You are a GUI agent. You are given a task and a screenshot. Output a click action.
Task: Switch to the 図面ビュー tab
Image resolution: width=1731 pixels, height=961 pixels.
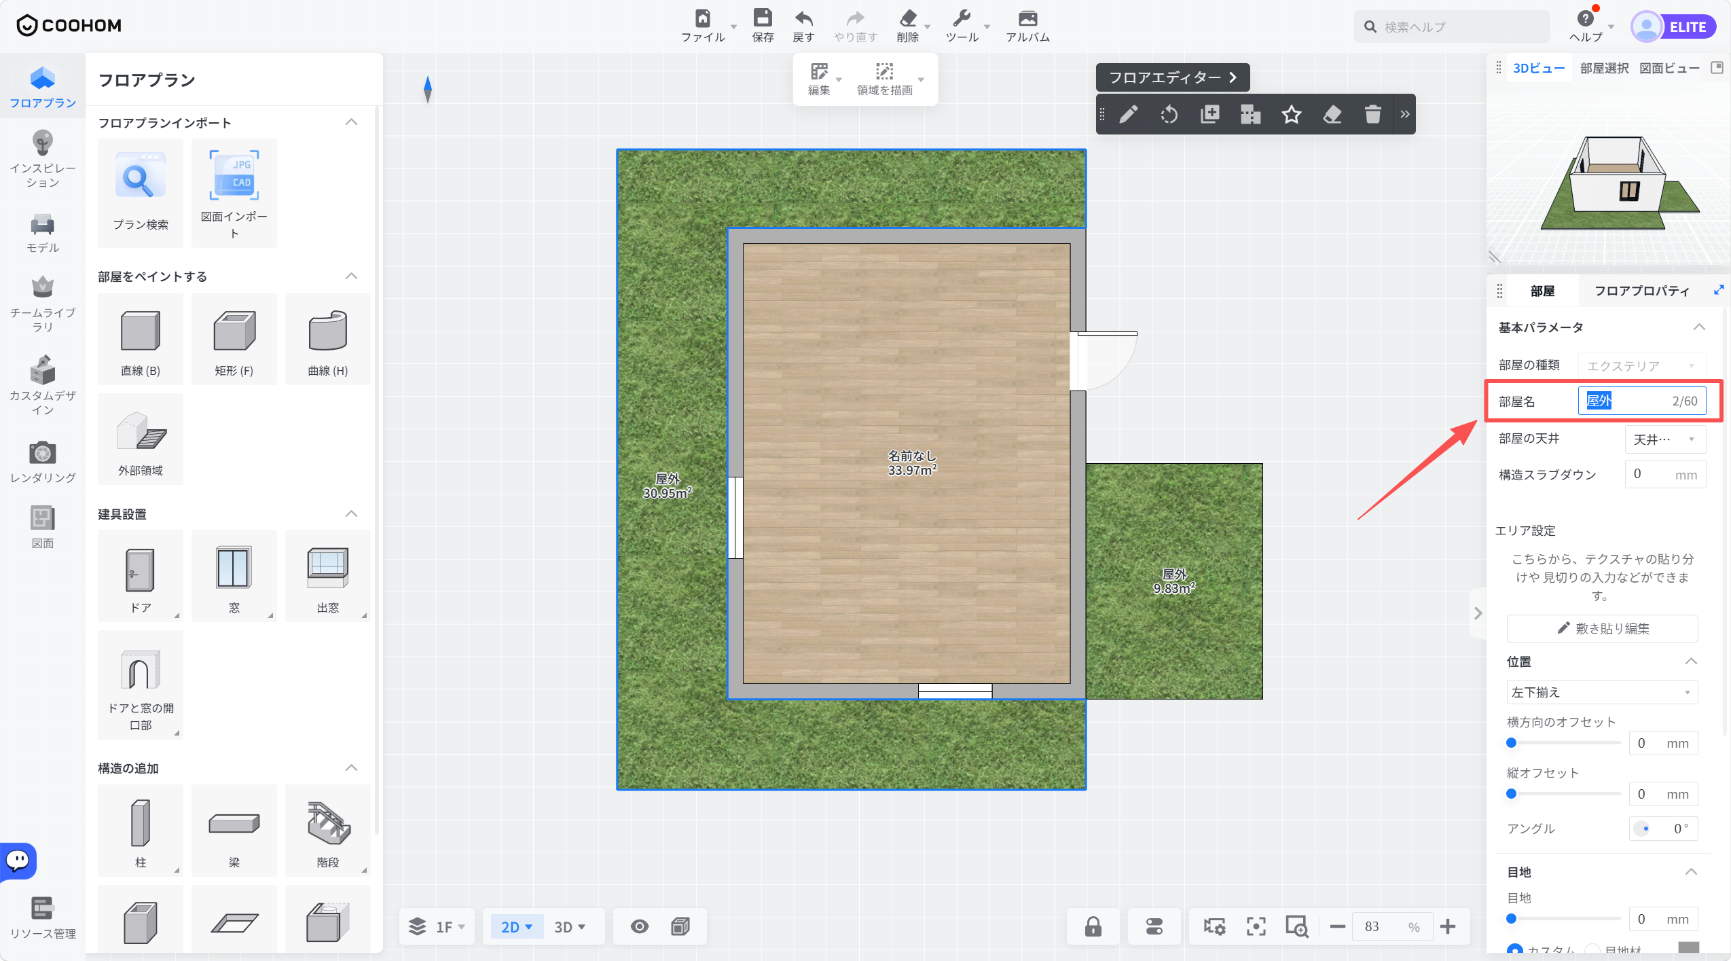[1669, 68]
